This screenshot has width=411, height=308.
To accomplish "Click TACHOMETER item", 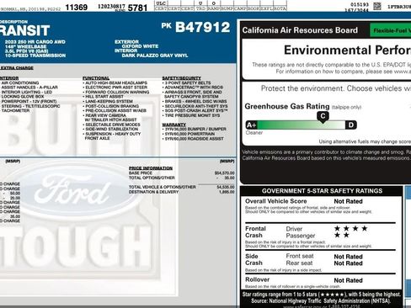I will [15, 110].
